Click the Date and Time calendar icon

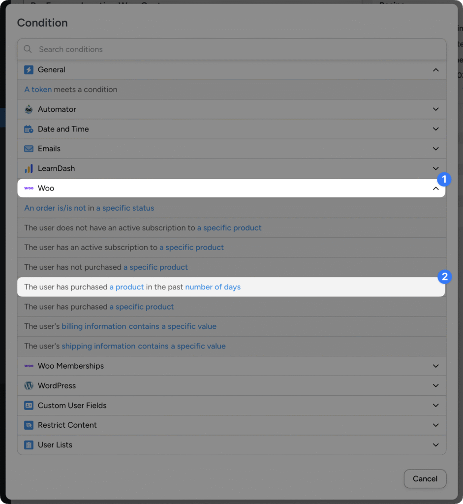click(x=30, y=129)
